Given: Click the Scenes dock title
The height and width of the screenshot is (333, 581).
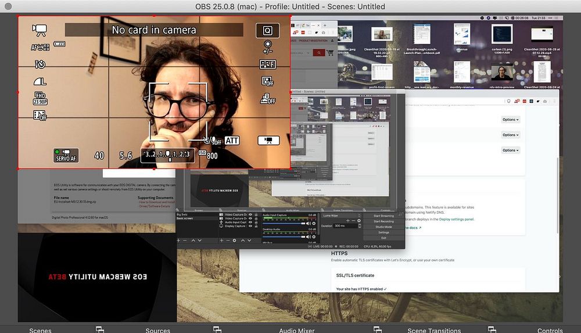Looking at the screenshot, I should (x=41, y=330).
